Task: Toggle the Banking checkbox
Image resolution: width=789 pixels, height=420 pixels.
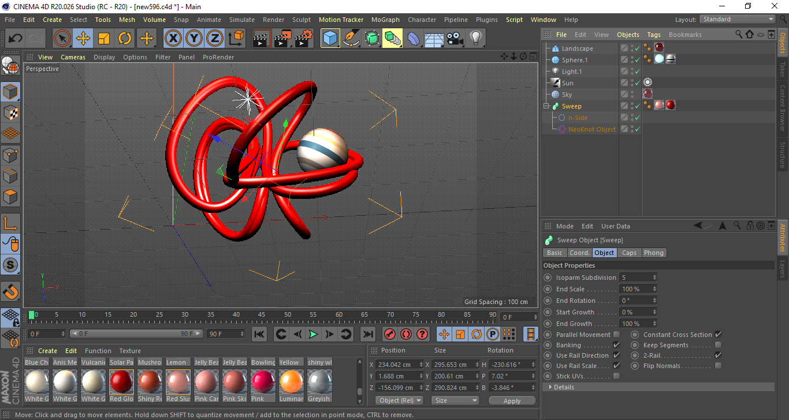Action: [x=616, y=345]
